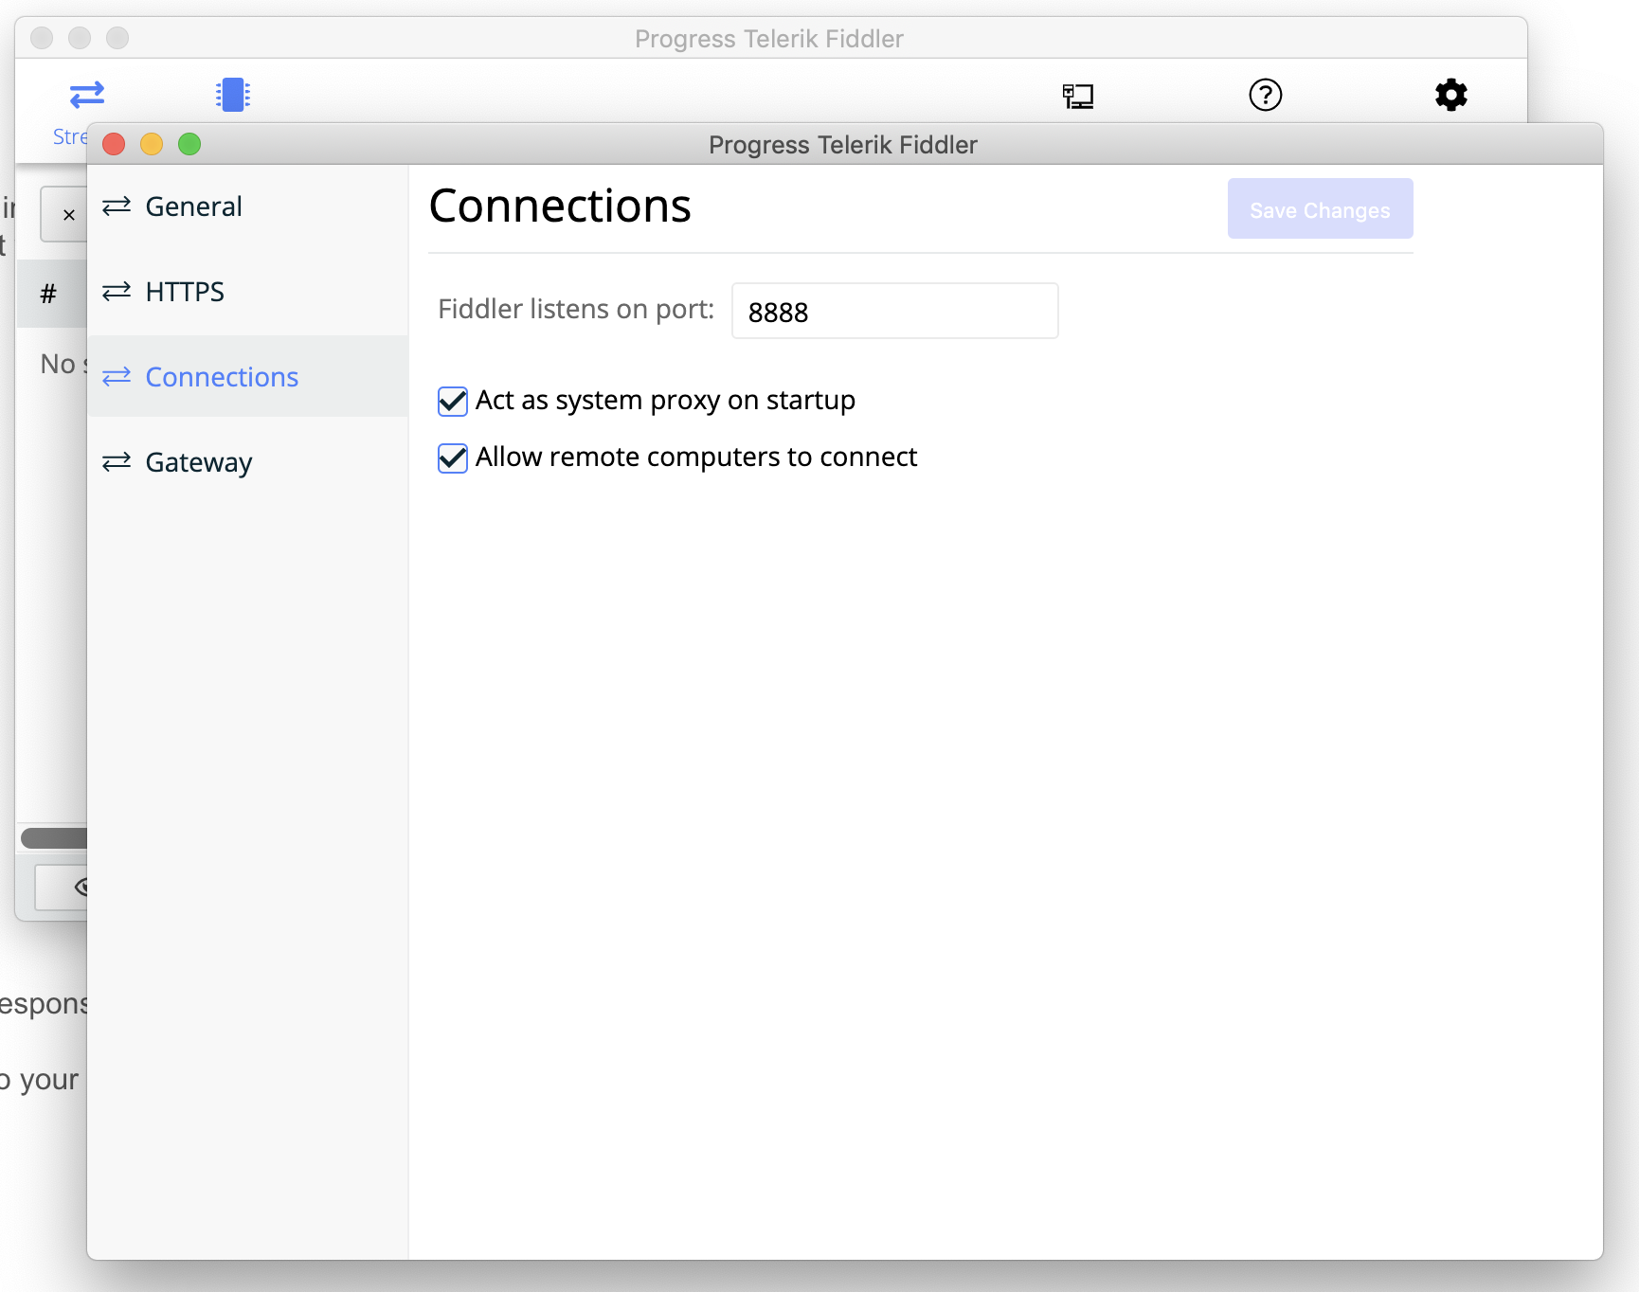Toggle Allow remote computers to connect
Screen dimensions: 1639x1292
click(453, 458)
